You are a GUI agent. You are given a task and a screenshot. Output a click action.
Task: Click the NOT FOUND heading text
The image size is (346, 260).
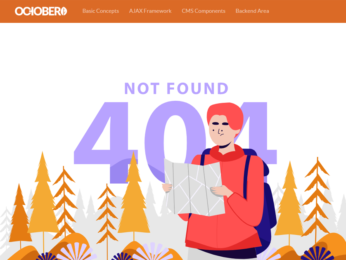pos(176,88)
